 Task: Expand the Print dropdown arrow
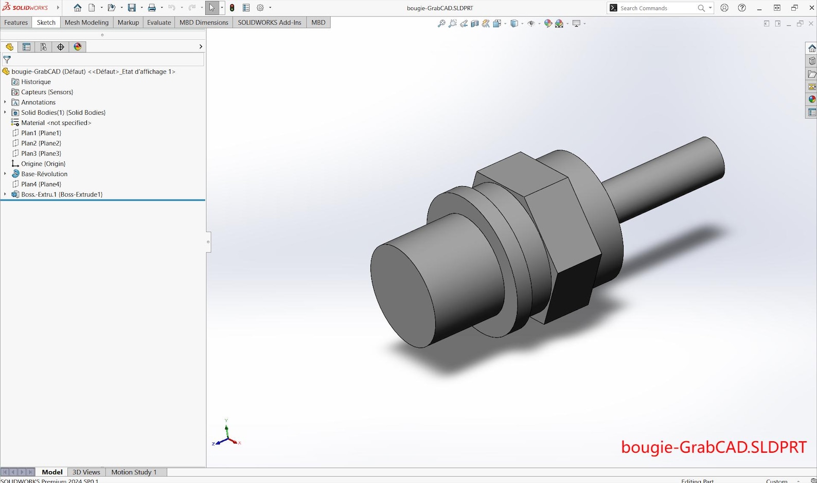click(162, 8)
